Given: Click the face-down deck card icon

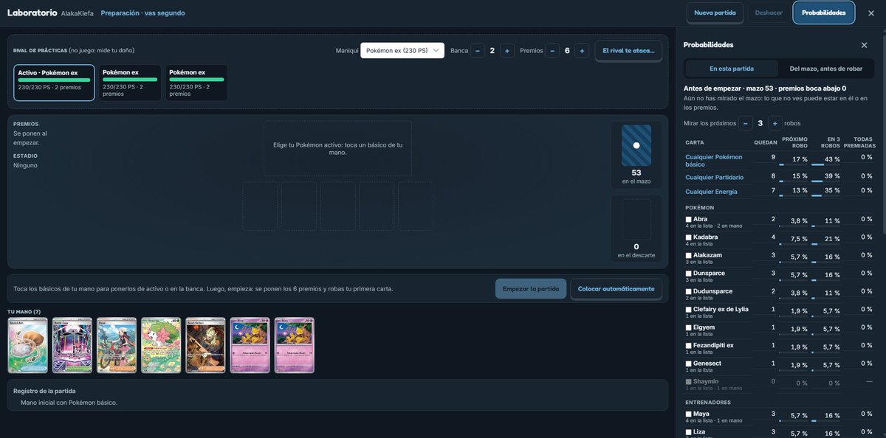Looking at the screenshot, I should (x=636, y=145).
